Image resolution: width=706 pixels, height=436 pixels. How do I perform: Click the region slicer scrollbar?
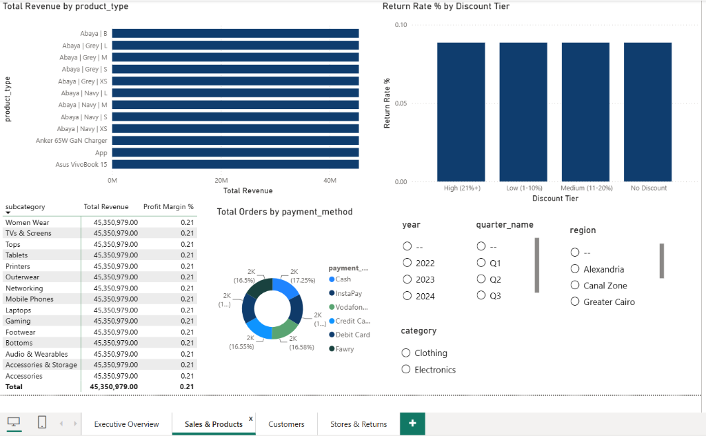tap(662, 261)
